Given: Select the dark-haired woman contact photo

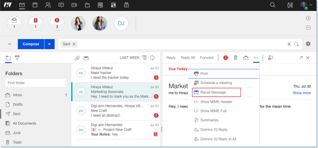Looking at the screenshot, I should pyautogui.click(x=100, y=23).
